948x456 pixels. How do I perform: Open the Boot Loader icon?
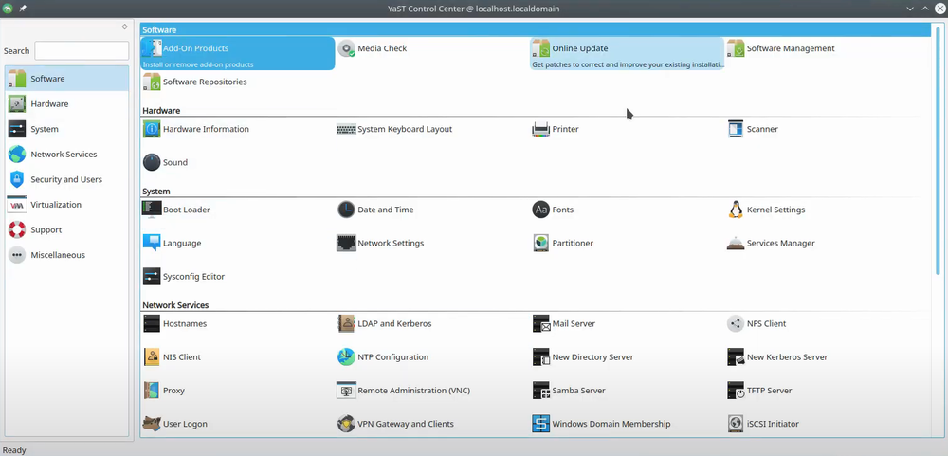pyautogui.click(x=152, y=210)
